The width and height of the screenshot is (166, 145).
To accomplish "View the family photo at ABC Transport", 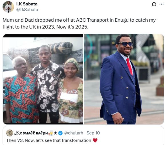I will coord(43,79).
